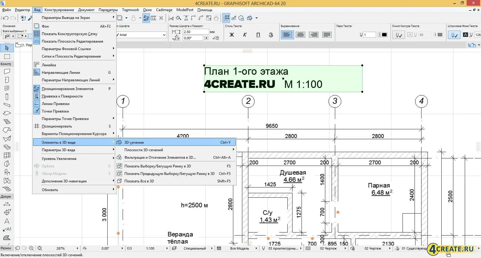481x258 pixels.
Task: Expand the 287% zoom level arrow
Action: coord(77,248)
